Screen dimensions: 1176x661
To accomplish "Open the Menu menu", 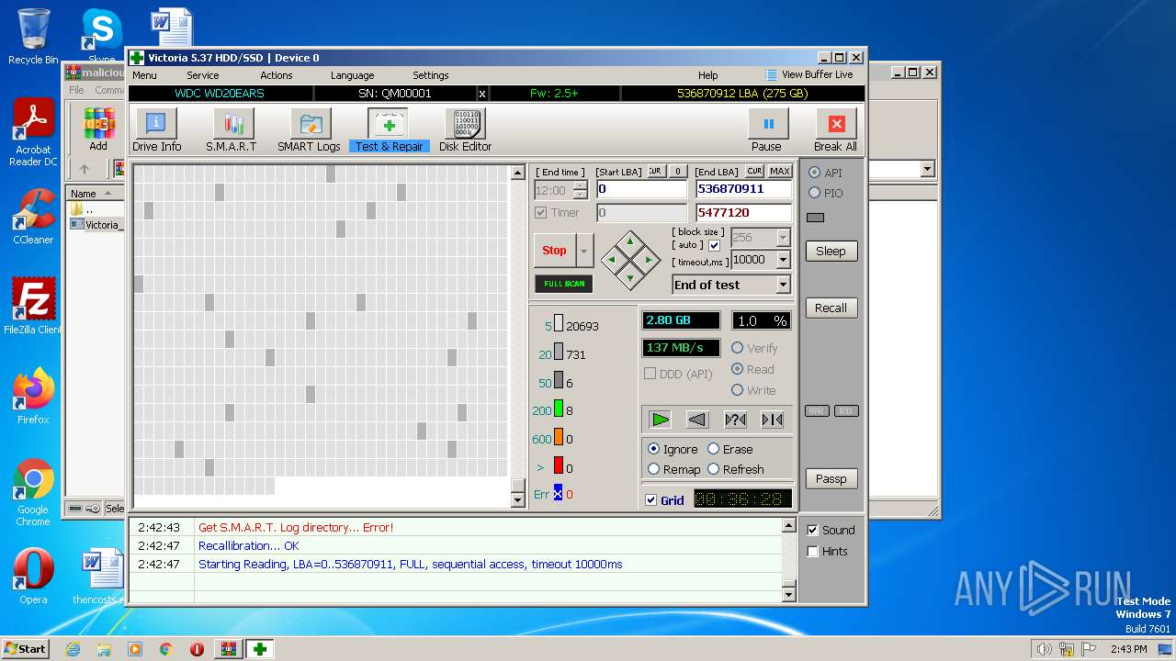I will point(144,75).
